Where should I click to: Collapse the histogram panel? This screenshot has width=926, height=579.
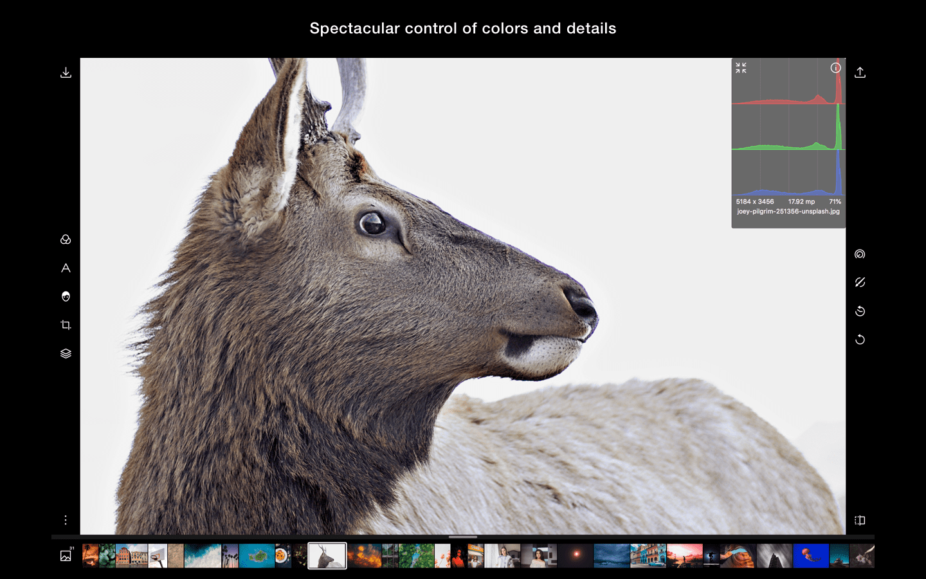click(x=741, y=68)
